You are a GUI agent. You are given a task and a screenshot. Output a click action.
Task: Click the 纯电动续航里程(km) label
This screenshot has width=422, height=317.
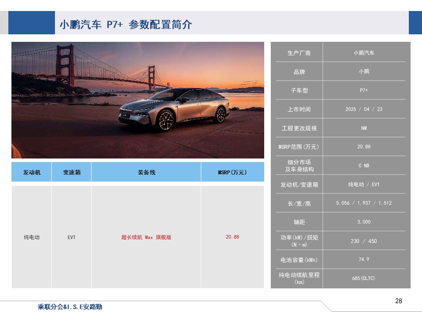pyautogui.click(x=299, y=278)
